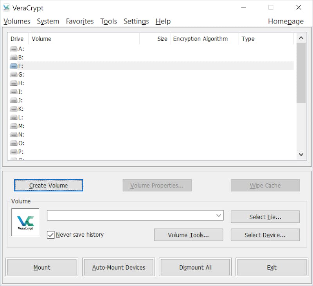Image resolution: width=313 pixels, height=286 pixels.
Task: Click the drive icon for K:
Action: pyautogui.click(x=14, y=109)
